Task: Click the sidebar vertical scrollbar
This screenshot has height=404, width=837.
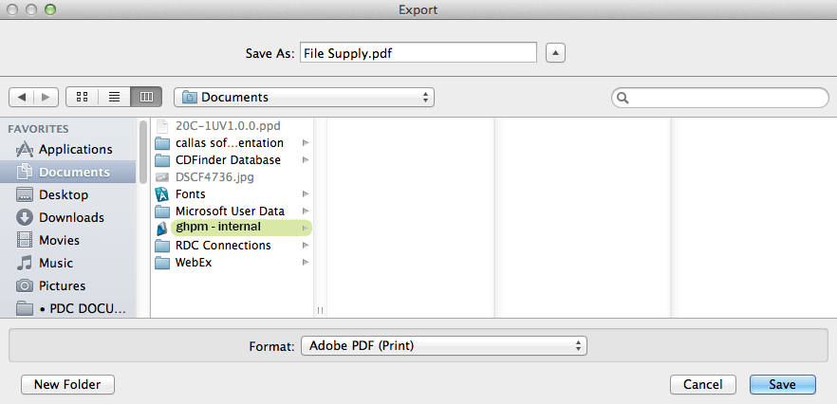Action: tap(143, 152)
